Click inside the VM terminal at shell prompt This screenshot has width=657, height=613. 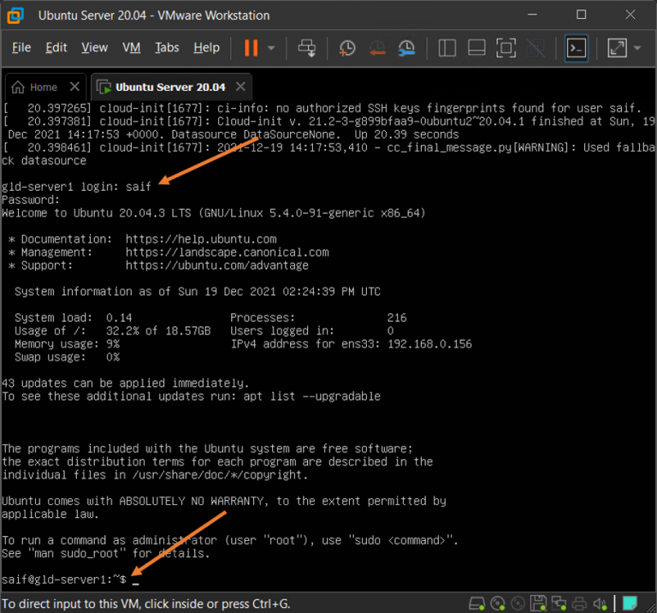tap(136, 580)
